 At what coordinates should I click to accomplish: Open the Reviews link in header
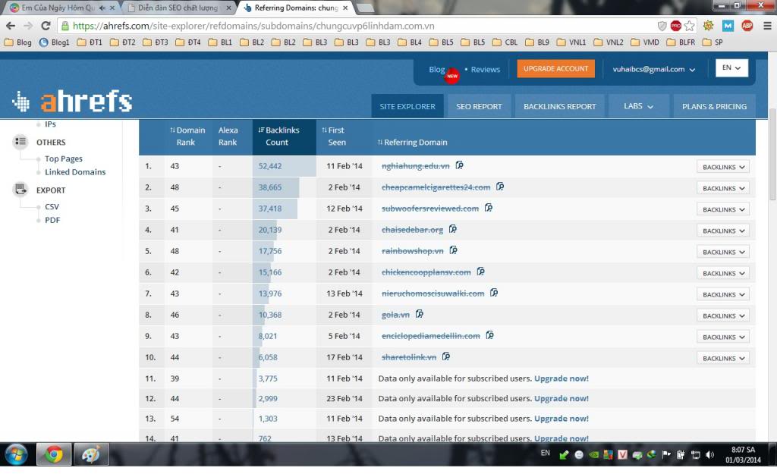[x=485, y=69]
